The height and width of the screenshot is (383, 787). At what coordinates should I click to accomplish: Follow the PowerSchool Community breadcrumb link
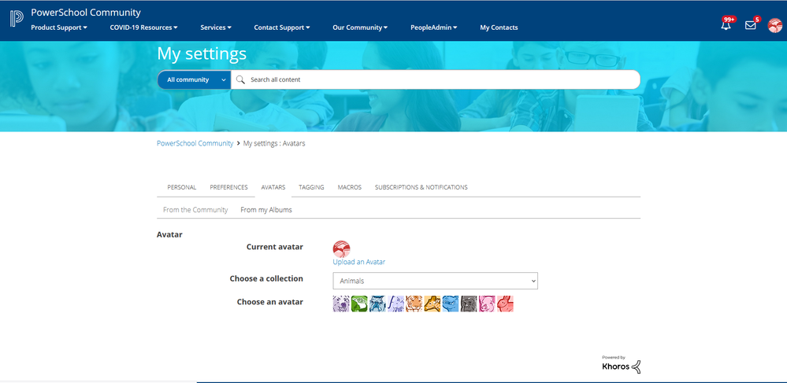[195, 143]
